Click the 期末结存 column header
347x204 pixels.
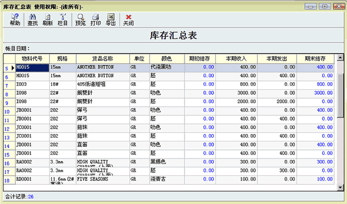pyautogui.click(x=315, y=59)
